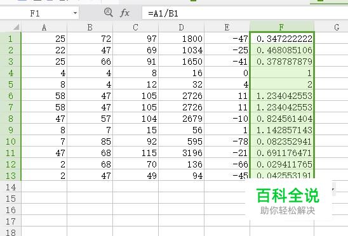This screenshot has height=236, width=348.
Task: Click cell A2 containing 22
Action: point(44,50)
